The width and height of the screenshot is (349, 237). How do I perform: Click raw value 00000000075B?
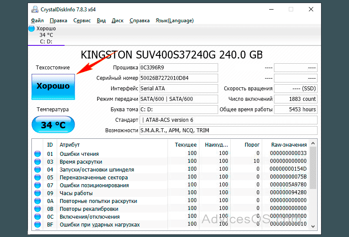[288, 177]
